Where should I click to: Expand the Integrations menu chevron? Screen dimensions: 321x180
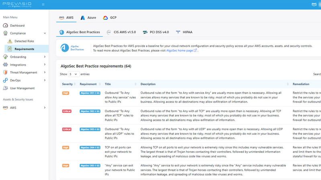click(x=45, y=64)
